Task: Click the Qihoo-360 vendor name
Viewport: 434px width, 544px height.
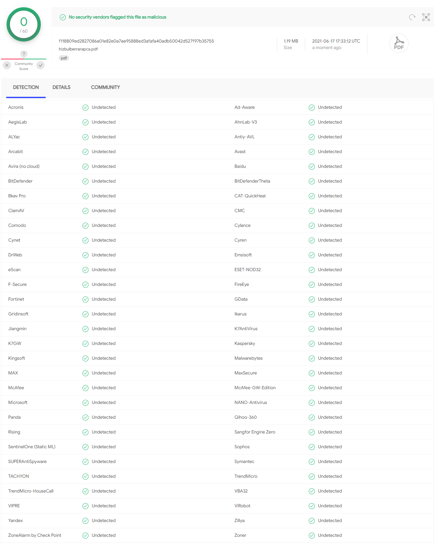Action: pyautogui.click(x=245, y=417)
